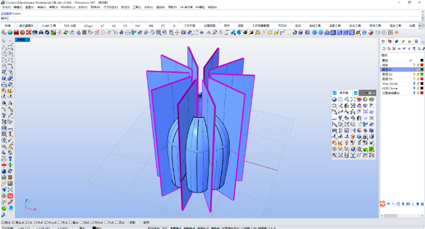The height and width of the screenshot is (229, 425).
Task: Open the layer filter funnel icon
Action: (414, 49)
